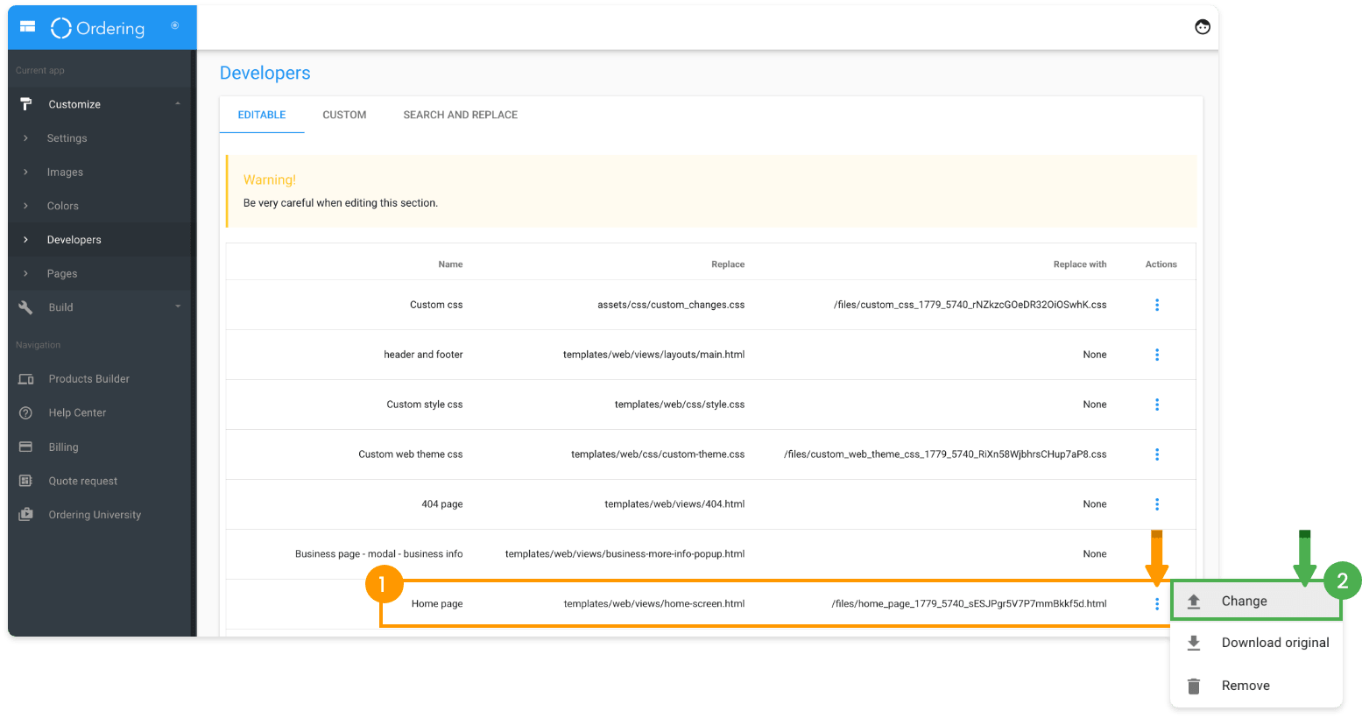Viewport: 1362px width, 718px height.
Task: Click the download icon beside Download original
Action: [x=1194, y=643]
